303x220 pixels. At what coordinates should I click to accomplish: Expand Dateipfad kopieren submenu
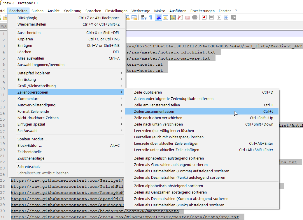click(x=66, y=73)
